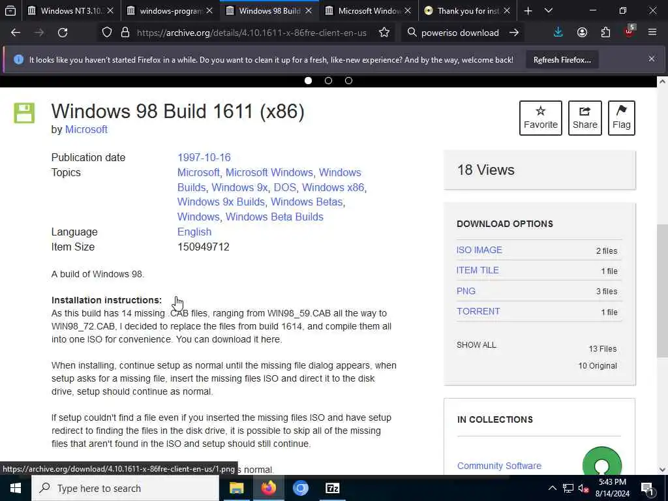The height and width of the screenshot is (501, 668).
Task: Expand ITEM TILE download option
Action: [478, 271]
